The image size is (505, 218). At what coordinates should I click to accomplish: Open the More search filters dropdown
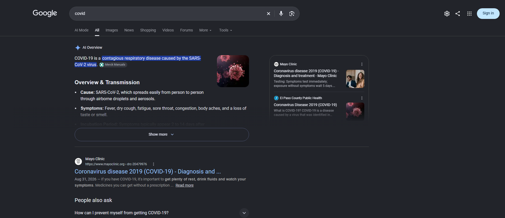[205, 30]
